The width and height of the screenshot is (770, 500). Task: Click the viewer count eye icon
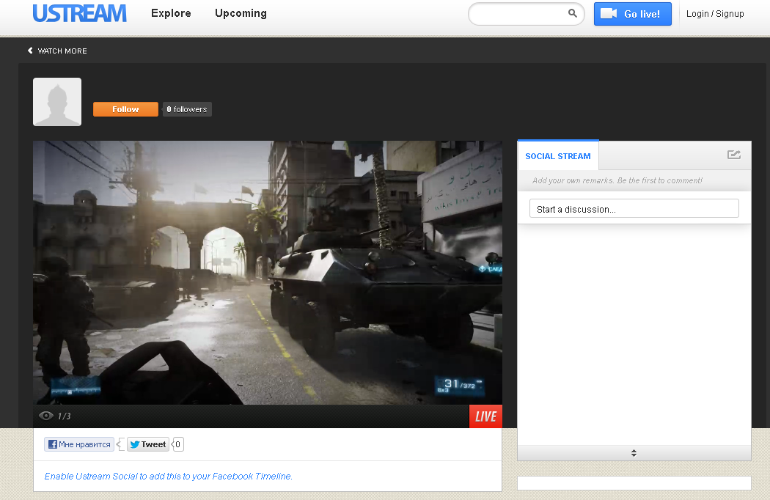46,416
